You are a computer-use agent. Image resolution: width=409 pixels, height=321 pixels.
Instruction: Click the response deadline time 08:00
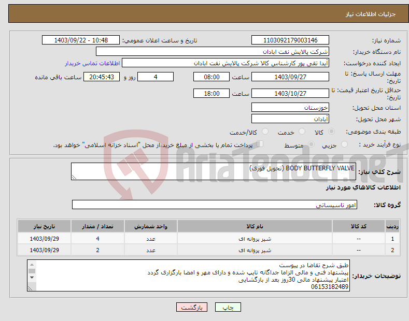[x=211, y=77]
